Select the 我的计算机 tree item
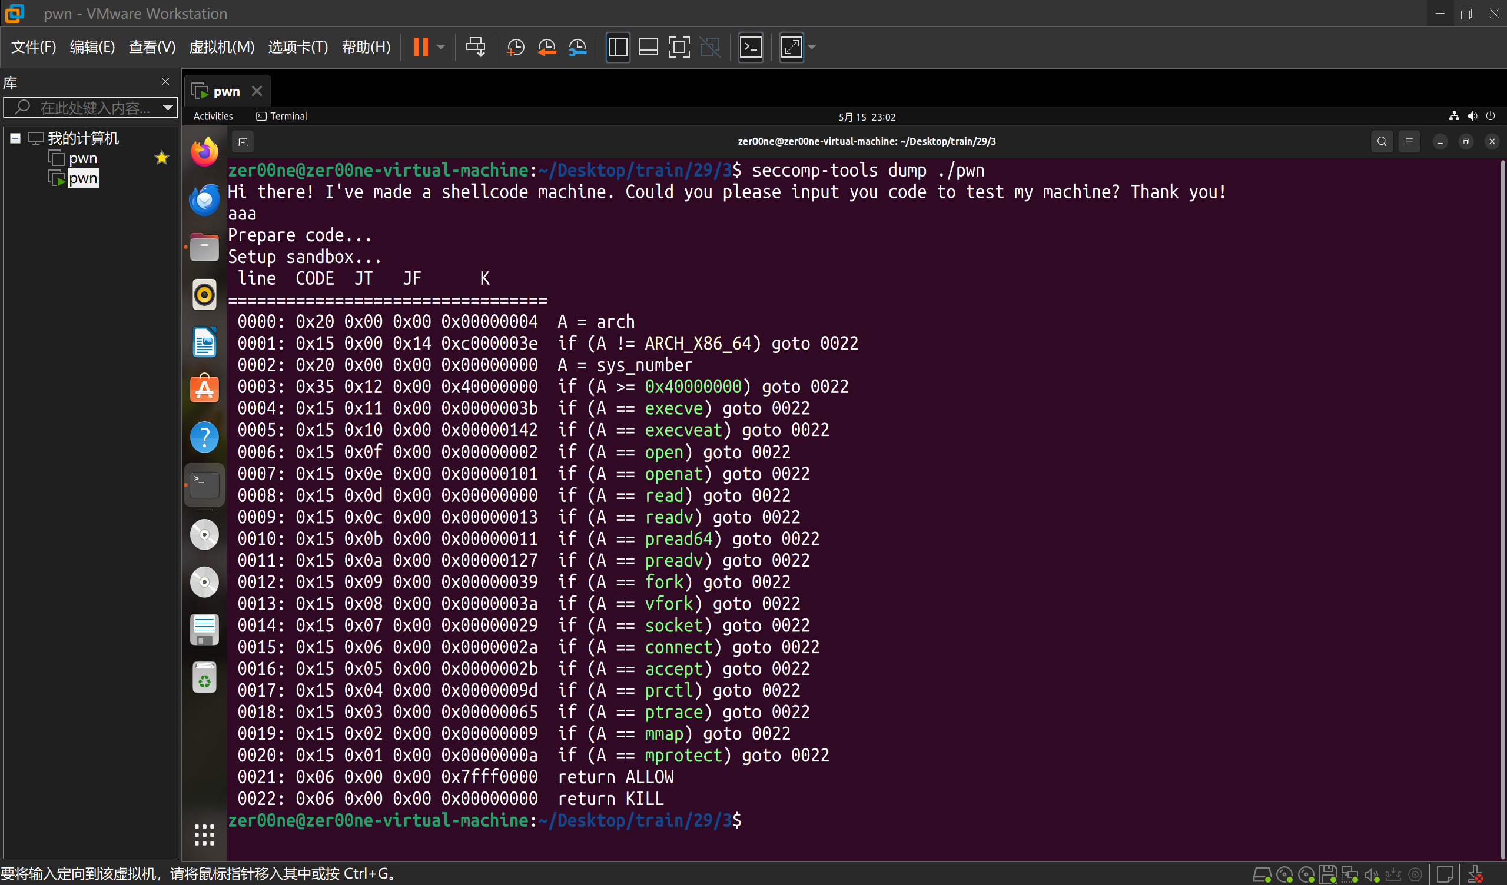This screenshot has width=1507, height=885. pos(83,138)
